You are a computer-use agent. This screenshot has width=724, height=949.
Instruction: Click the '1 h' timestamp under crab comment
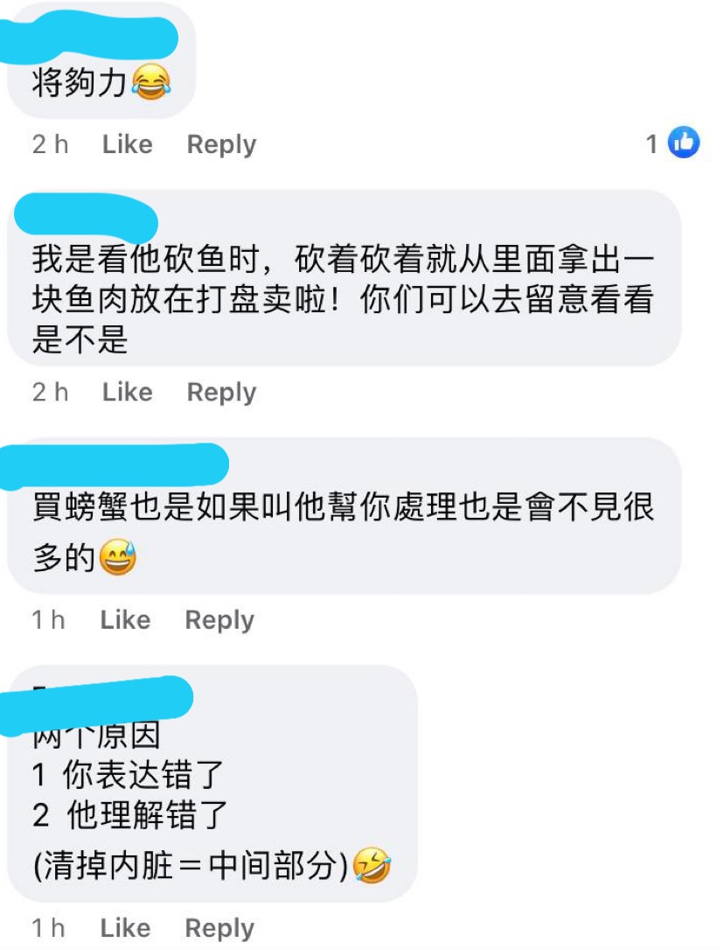click(x=48, y=619)
